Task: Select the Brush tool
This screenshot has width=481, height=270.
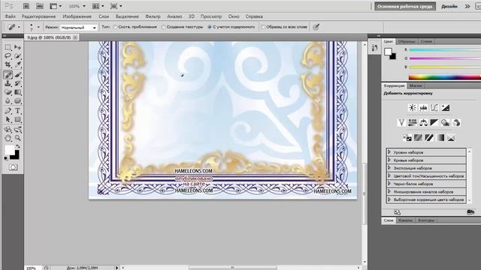Action: click(18, 74)
